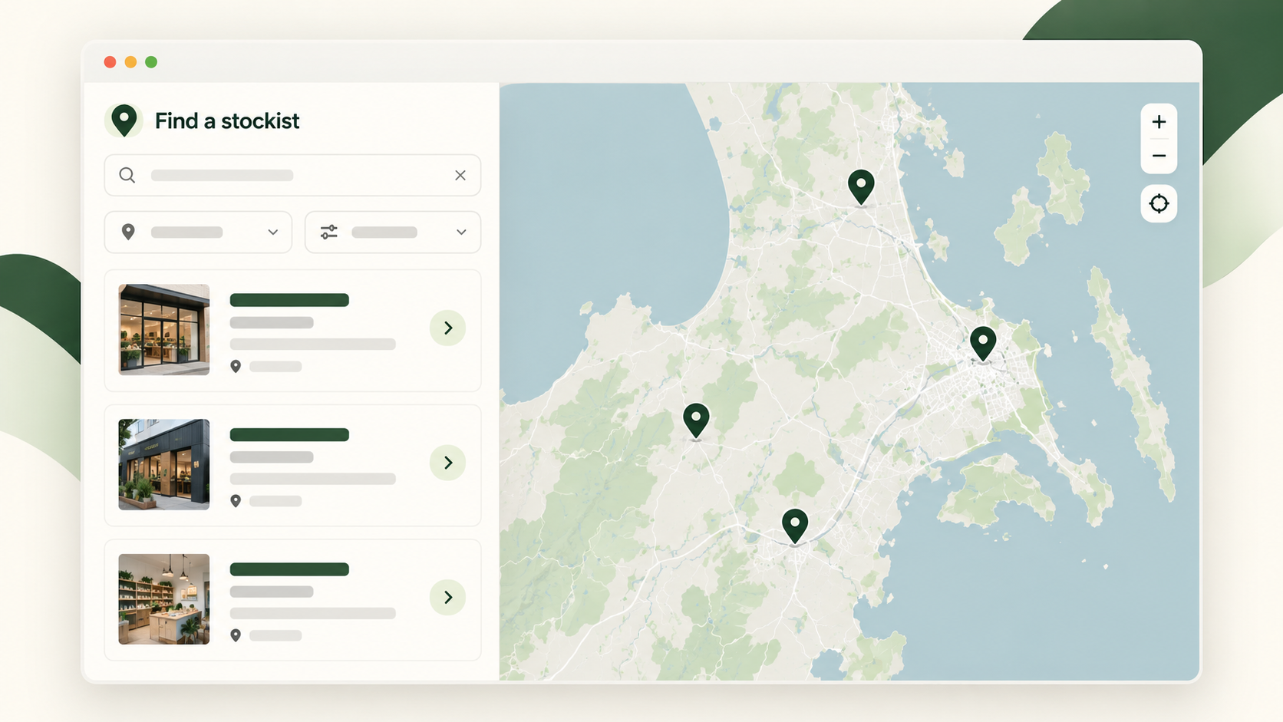
Task: Click the stockist pin logo beside the title
Action: [x=124, y=120]
